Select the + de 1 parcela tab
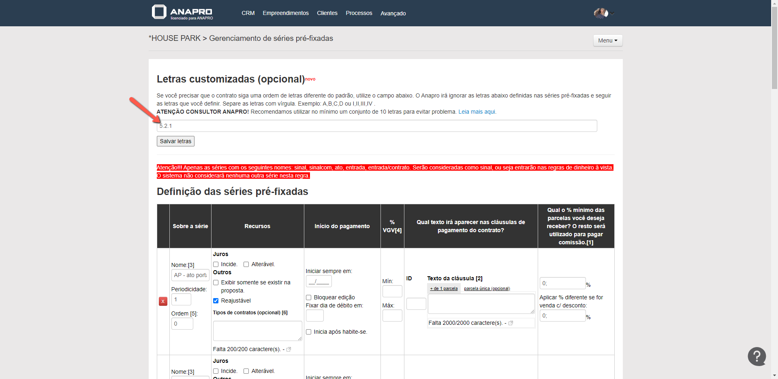 coord(444,289)
